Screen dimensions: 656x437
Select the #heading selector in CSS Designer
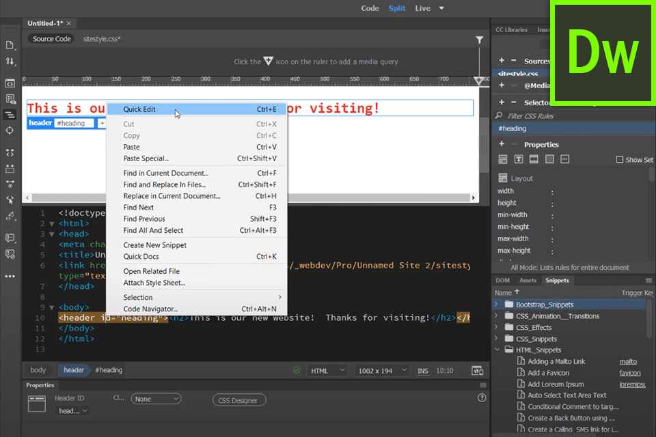coord(573,128)
